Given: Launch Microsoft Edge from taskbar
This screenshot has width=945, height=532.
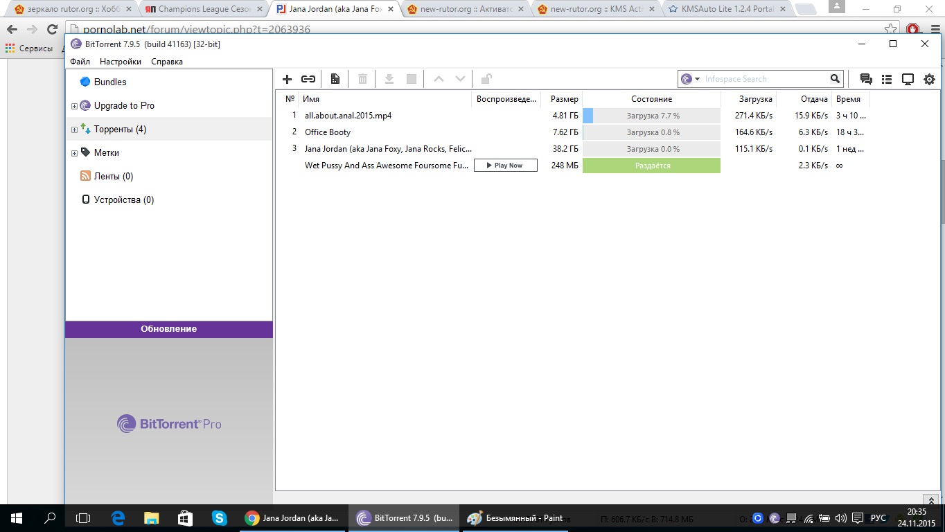Looking at the screenshot, I should point(118,517).
